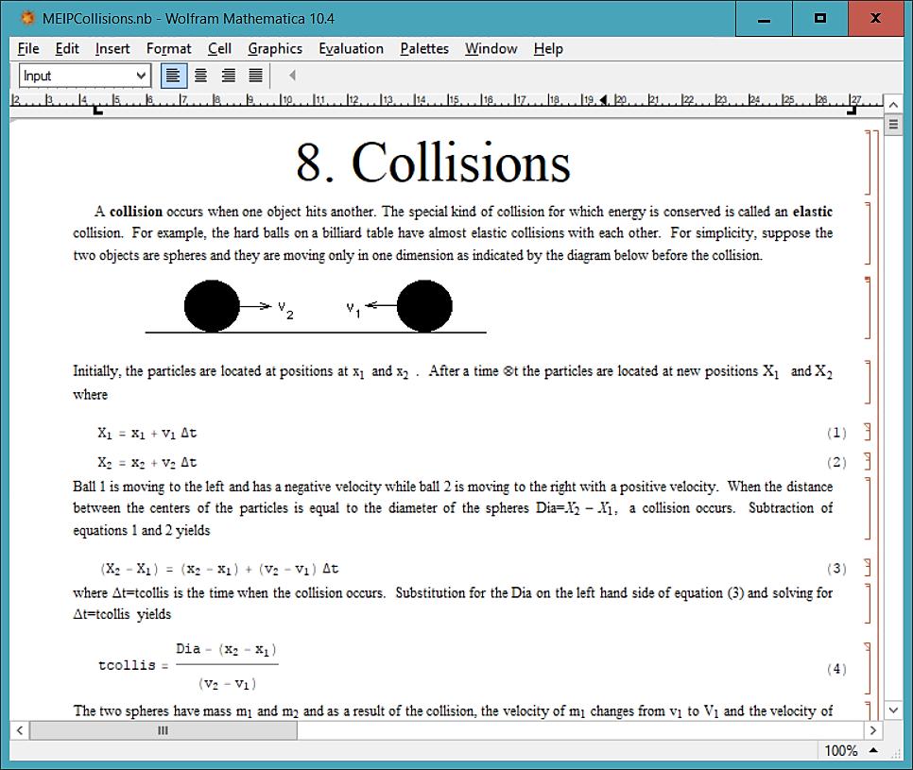913x770 pixels.
Task: Click the '8. Collisions' title text
Action: [x=433, y=163]
